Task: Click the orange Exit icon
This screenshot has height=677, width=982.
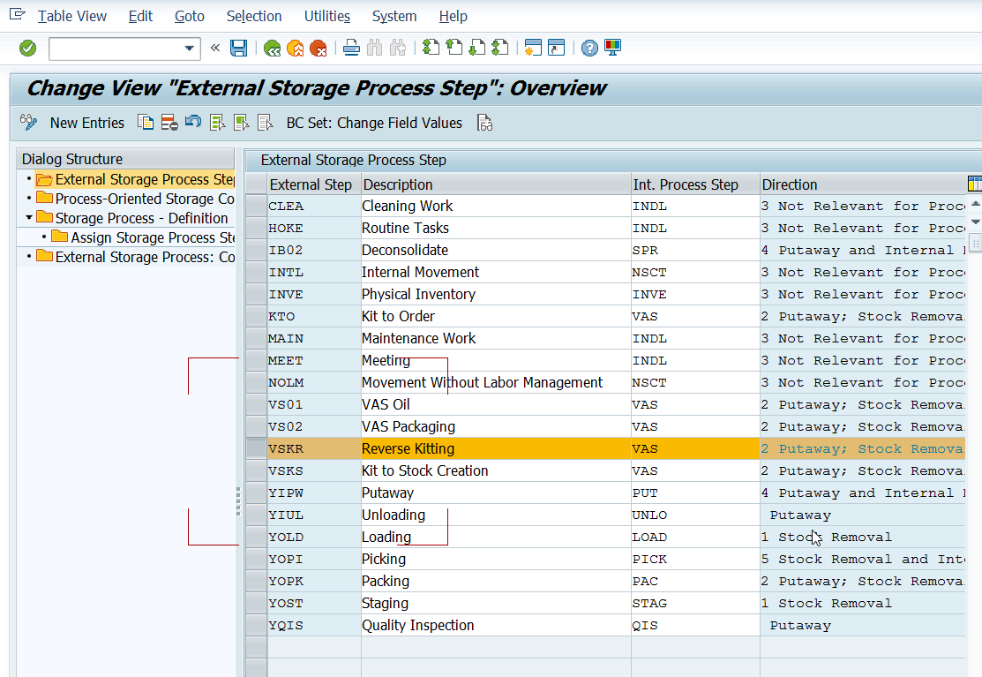Action: 295,49
